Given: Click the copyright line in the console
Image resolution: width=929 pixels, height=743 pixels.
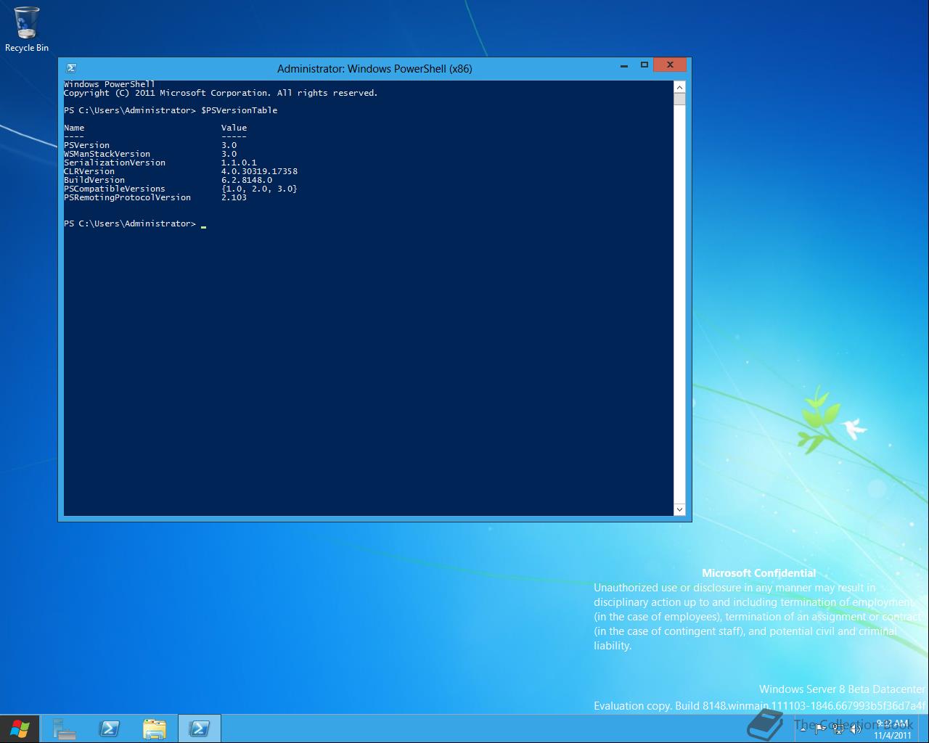Looking at the screenshot, I should click(x=221, y=93).
